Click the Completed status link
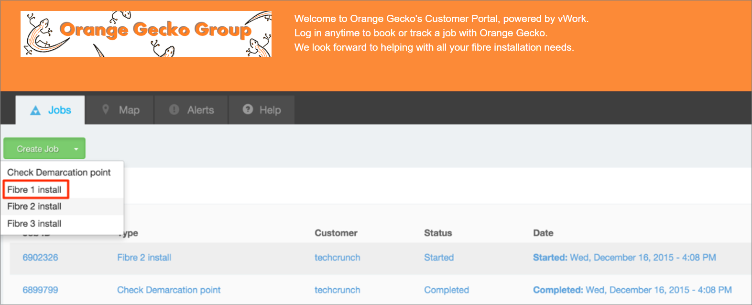This screenshot has height=305, width=752. point(447,290)
